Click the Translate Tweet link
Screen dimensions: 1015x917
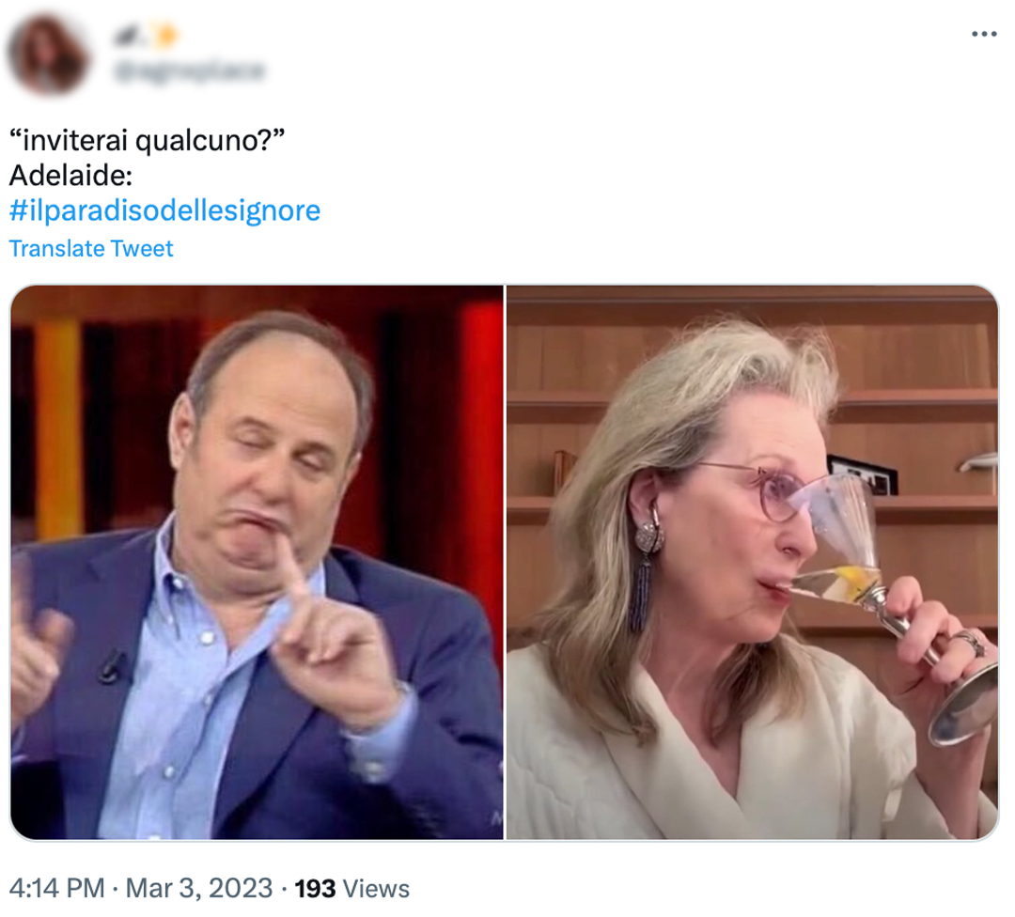point(91,248)
